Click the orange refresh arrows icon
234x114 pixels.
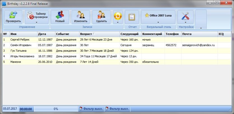(x=118, y=16)
